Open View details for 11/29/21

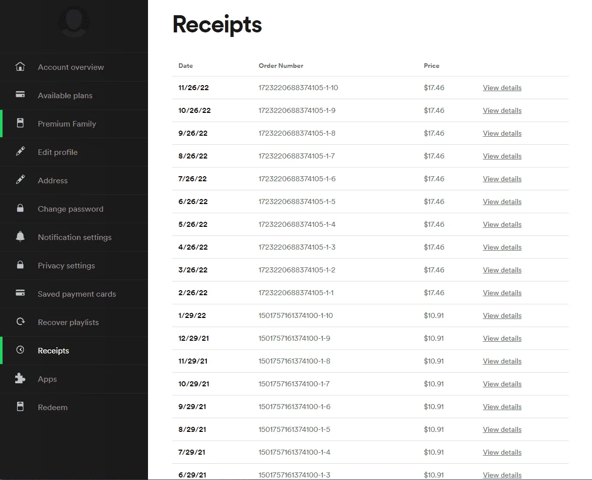point(502,361)
